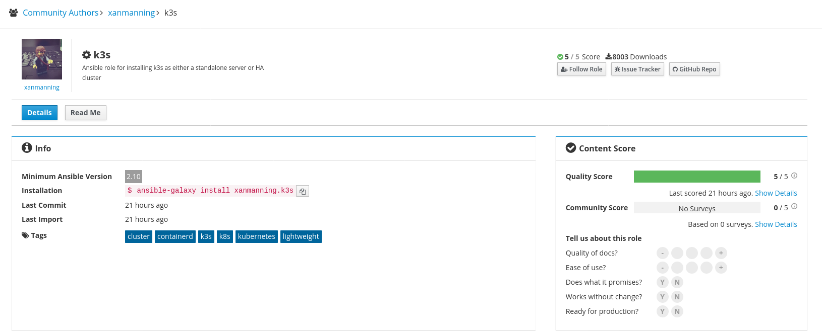Click the green check icon beside the 5 / 5 Score

pos(560,57)
